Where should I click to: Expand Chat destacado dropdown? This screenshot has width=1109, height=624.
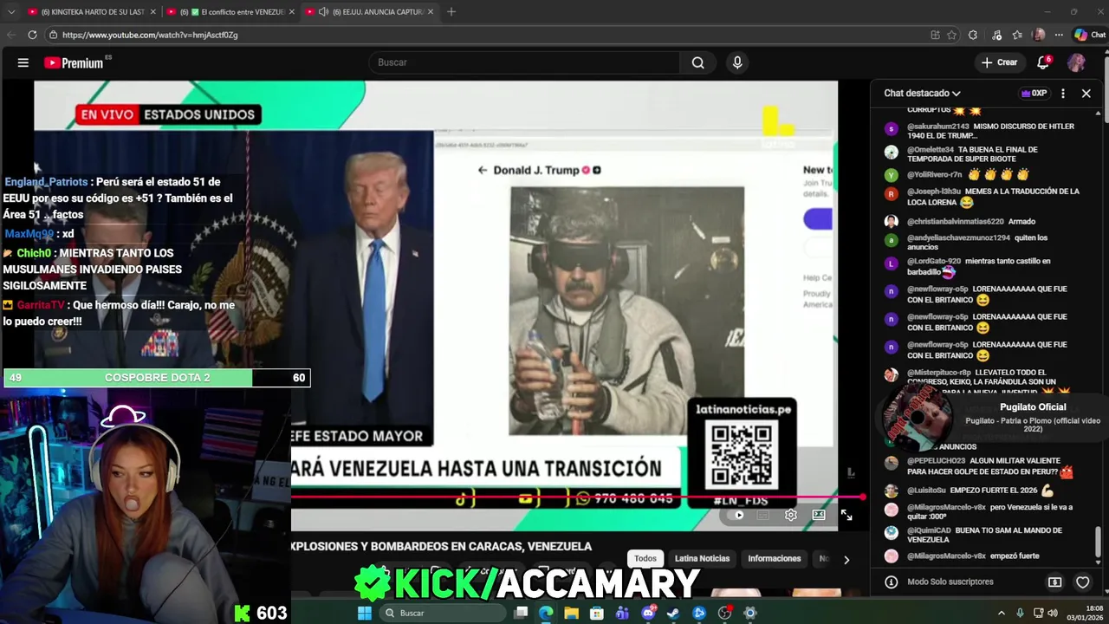(922, 93)
